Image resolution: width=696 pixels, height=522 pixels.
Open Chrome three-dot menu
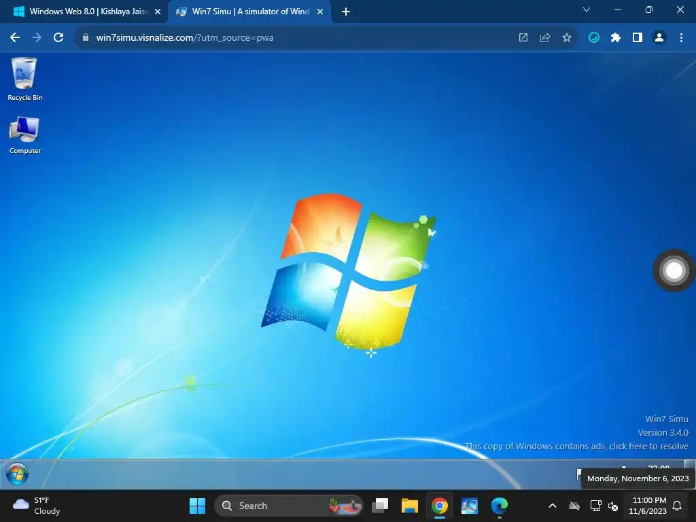pyautogui.click(x=681, y=38)
